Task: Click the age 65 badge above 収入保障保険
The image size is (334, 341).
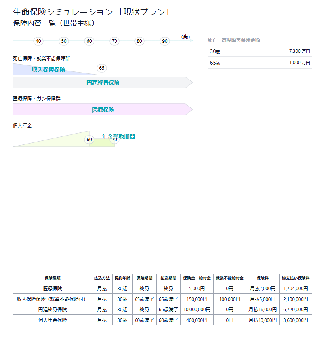Action: tap(101, 68)
